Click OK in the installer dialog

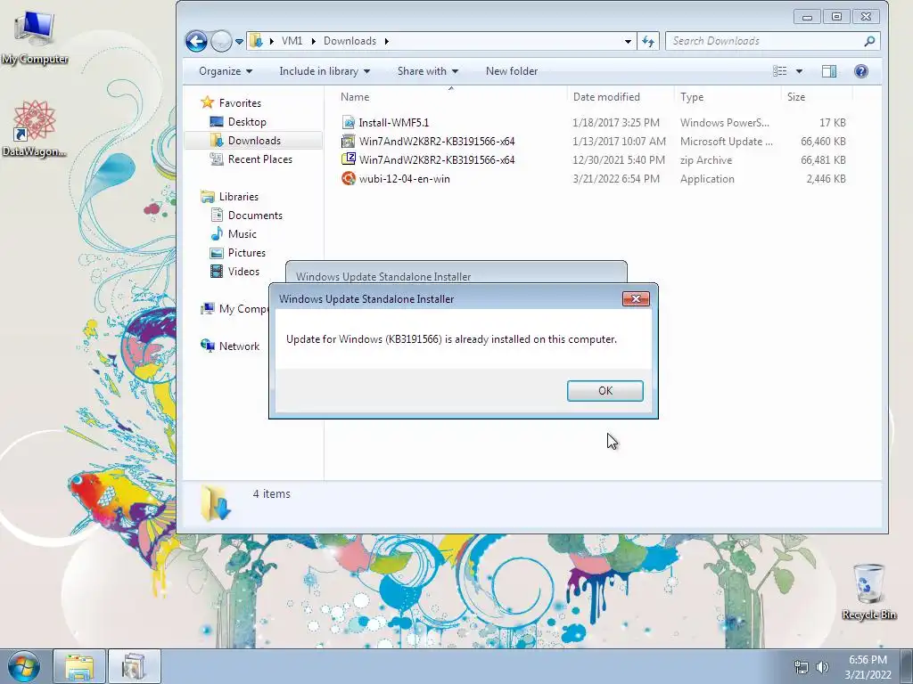point(605,391)
